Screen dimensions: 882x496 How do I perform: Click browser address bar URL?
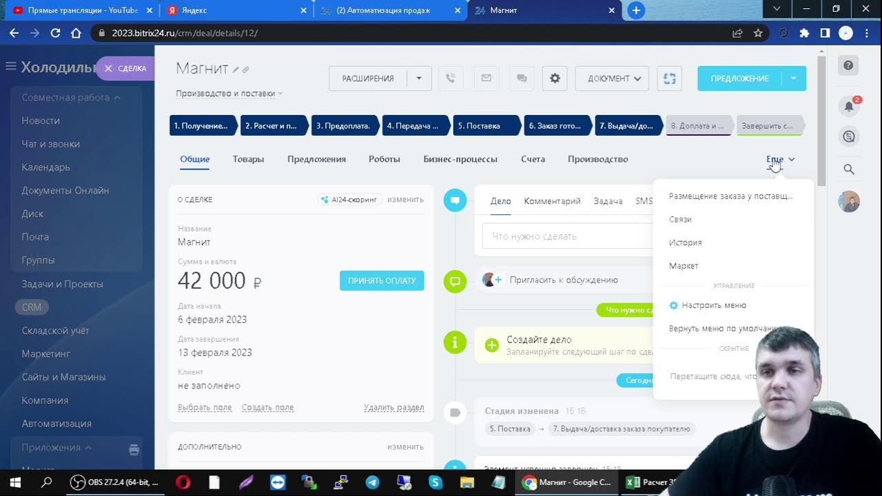click(x=185, y=33)
